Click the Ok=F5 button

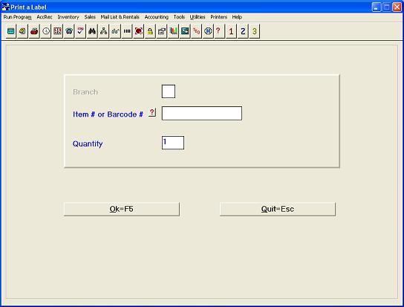(x=122, y=209)
